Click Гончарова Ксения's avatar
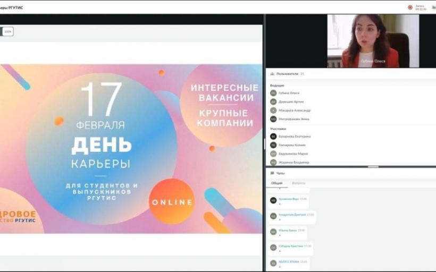436x272 pixels. coord(273,145)
